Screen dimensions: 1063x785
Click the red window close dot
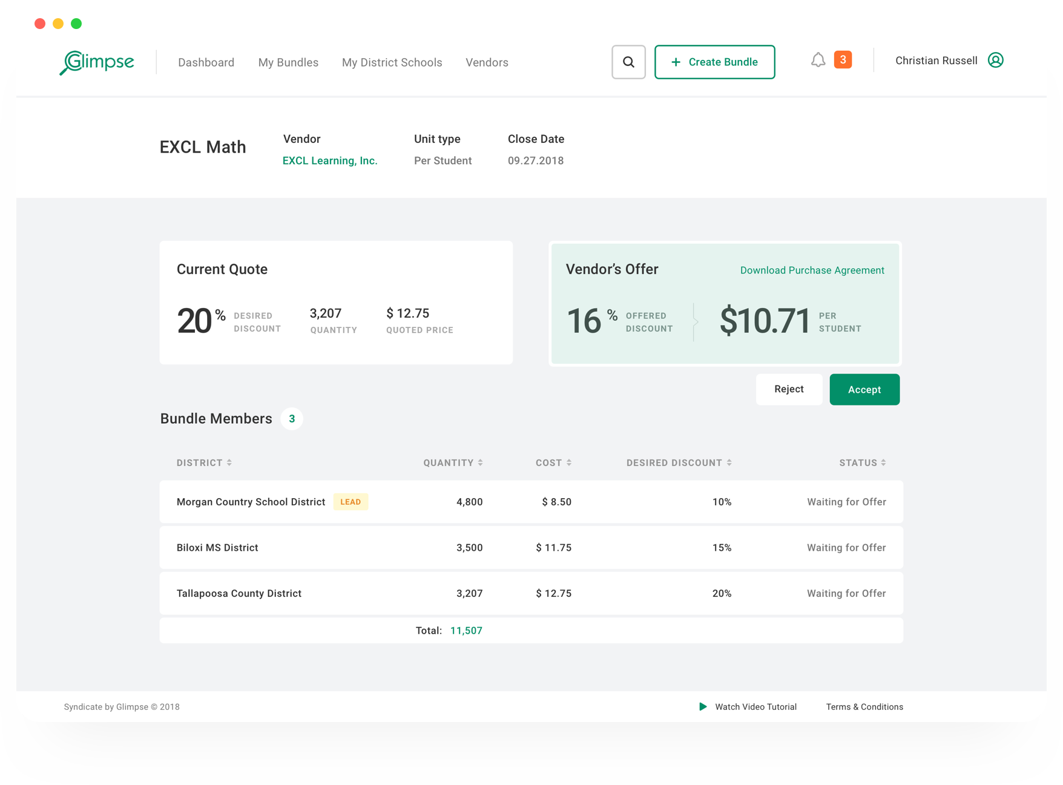40,24
